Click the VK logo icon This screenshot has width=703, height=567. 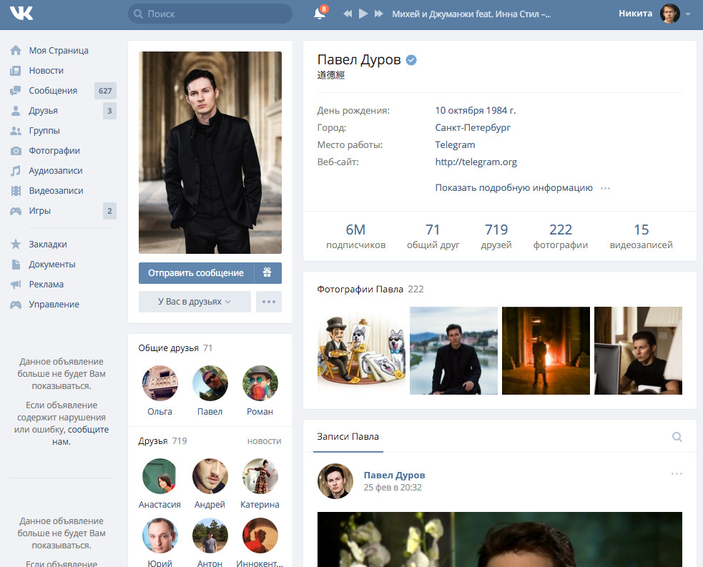pos(21,14)
